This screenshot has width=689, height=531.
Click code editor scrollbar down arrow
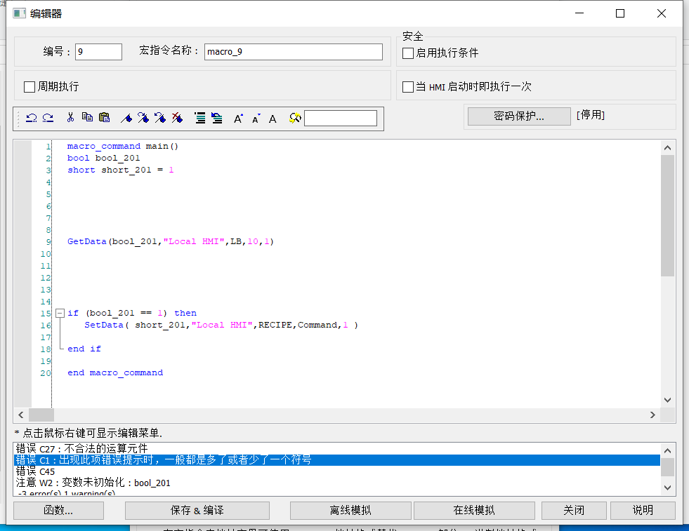667,399
